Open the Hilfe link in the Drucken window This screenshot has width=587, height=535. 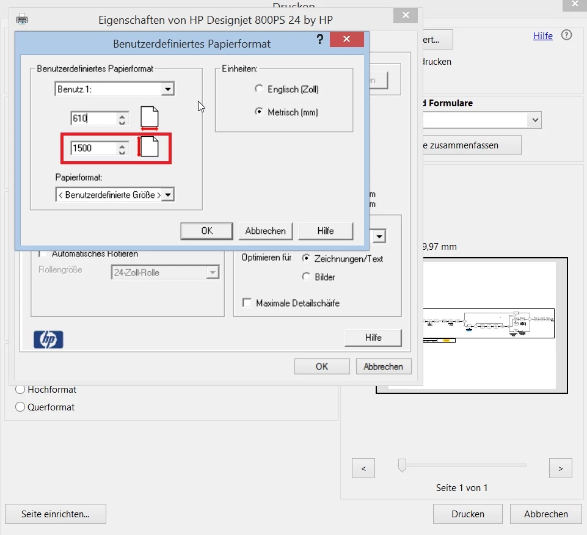[543, 36]
